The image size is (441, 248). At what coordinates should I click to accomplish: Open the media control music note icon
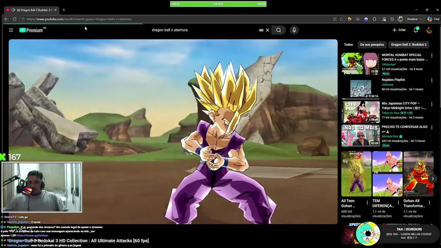coord(384,19)
